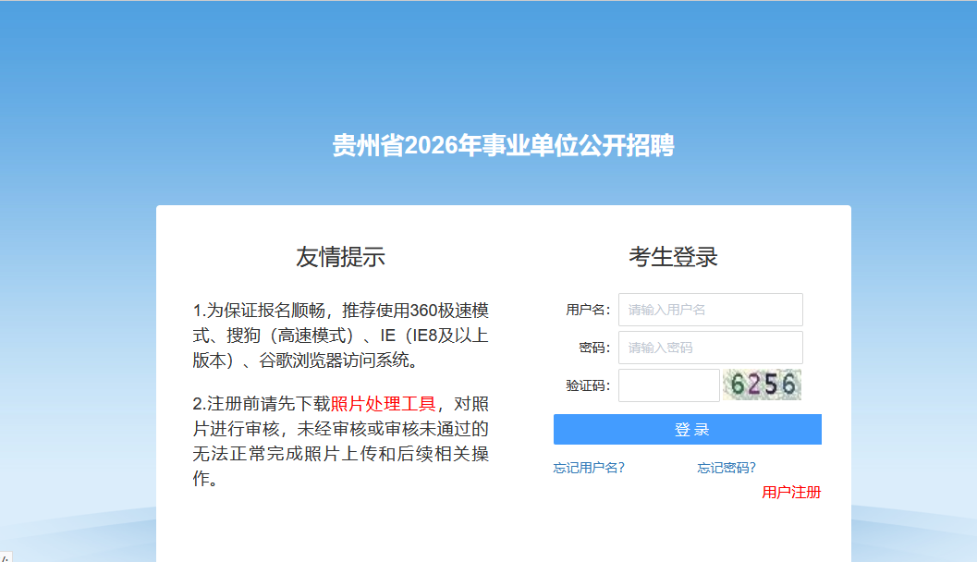Click the verification code input box

(x=668, y=385)
